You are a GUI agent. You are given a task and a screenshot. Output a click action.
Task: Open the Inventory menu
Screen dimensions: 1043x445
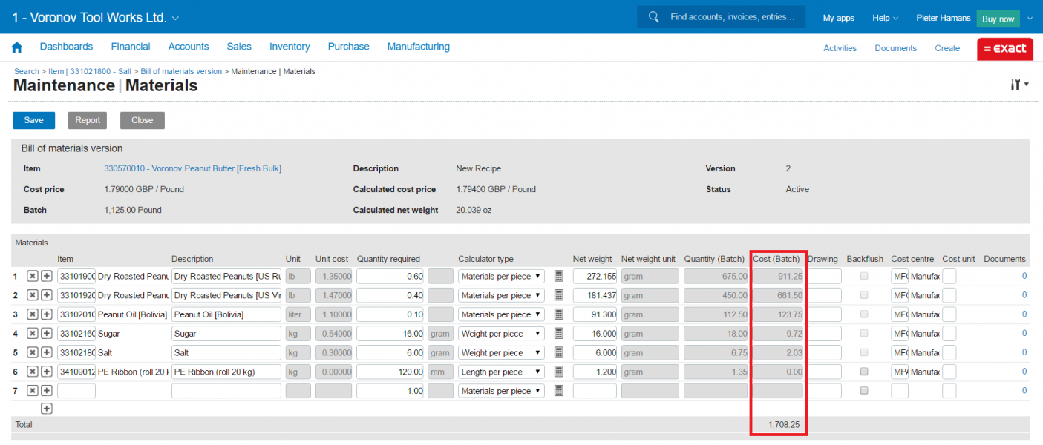pyautogui.click(x=290, y=47)
